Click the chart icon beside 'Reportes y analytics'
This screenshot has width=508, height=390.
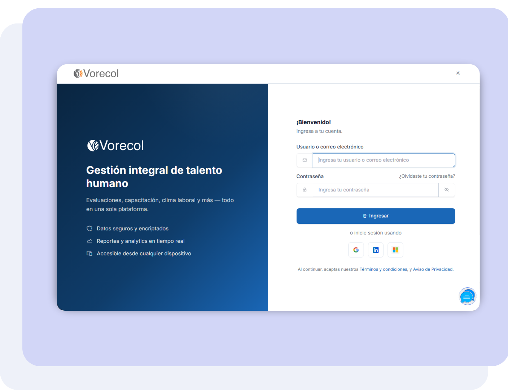[x=89, y=241]
